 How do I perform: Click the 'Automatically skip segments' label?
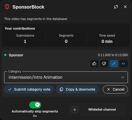pyautogui.click(x=35, y=111)
